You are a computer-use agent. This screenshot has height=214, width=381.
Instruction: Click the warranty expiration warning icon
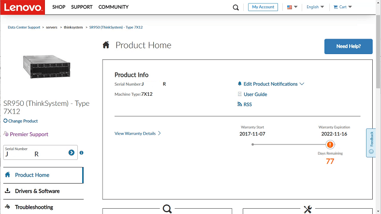click(x=330, y=144)
